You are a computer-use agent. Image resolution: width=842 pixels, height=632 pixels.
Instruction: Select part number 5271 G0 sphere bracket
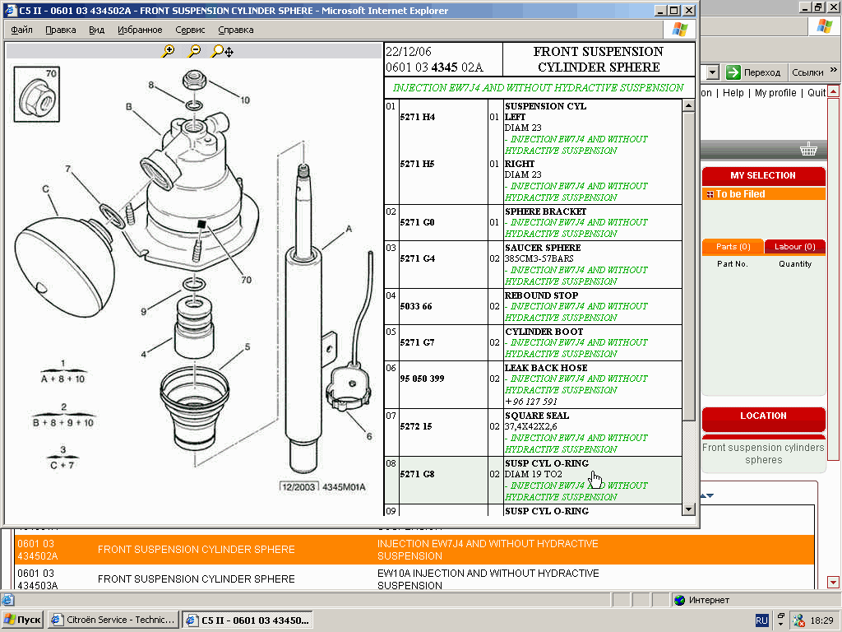pos(417,222)
